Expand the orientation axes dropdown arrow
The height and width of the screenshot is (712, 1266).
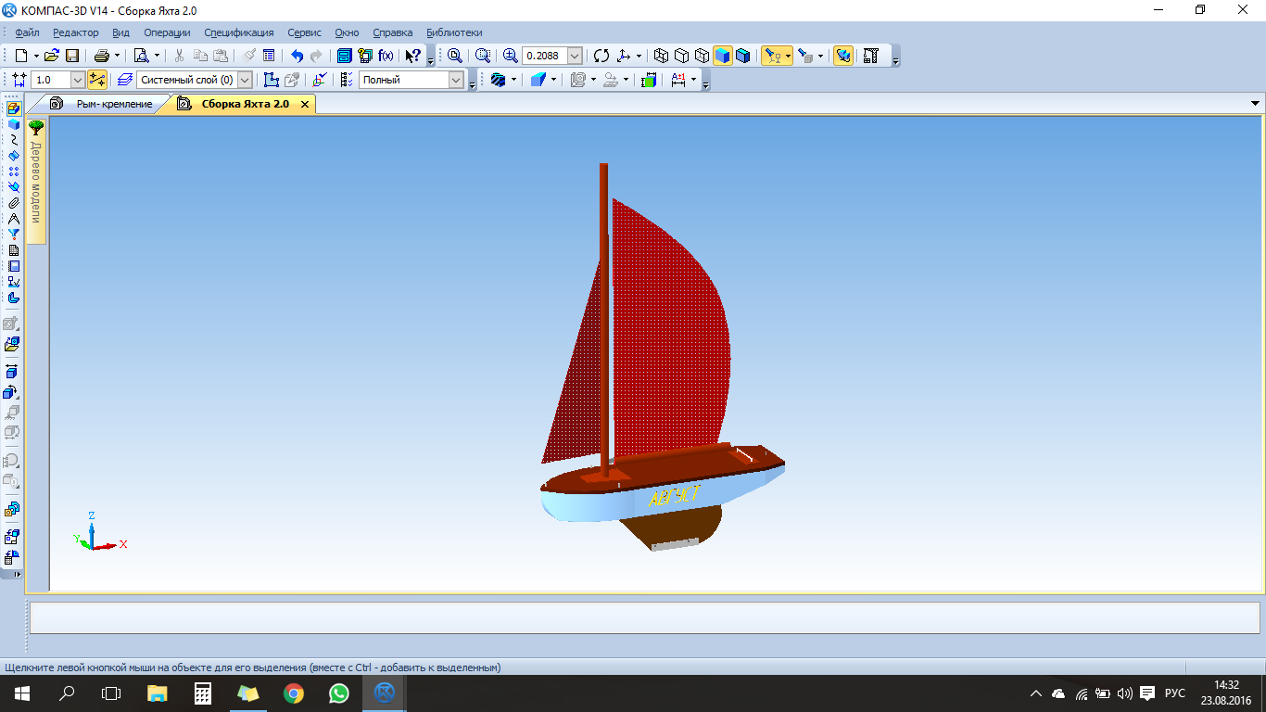(x=639, y=57)
